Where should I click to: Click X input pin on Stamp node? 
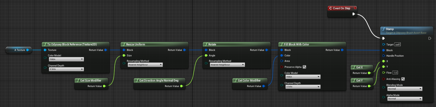click(x=384, y=61)
